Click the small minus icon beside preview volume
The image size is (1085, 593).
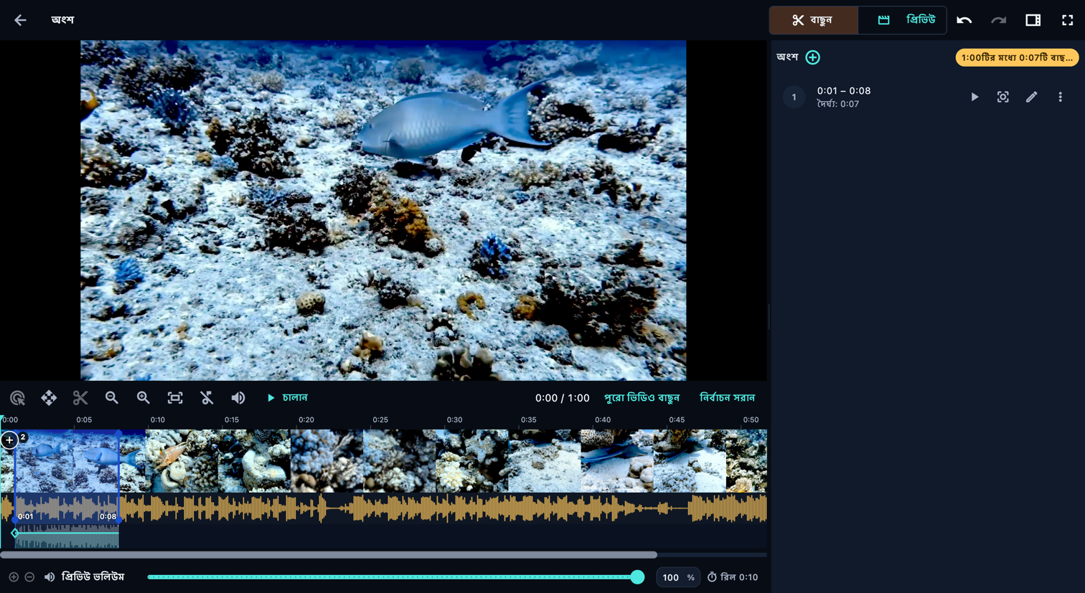coord(29,577)
